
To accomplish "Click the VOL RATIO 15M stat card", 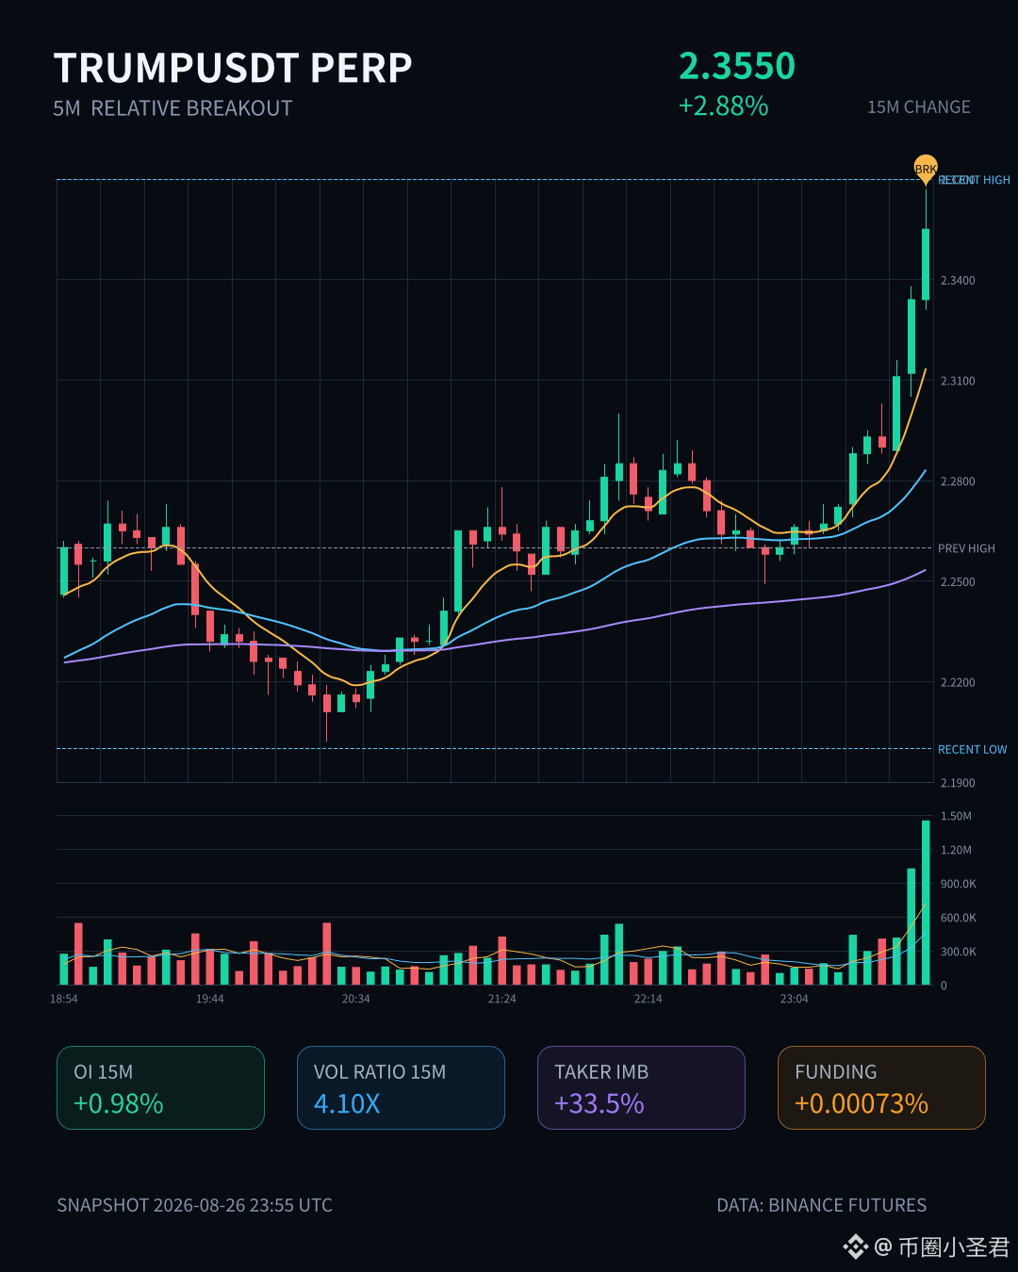I will click(401, 1087).
